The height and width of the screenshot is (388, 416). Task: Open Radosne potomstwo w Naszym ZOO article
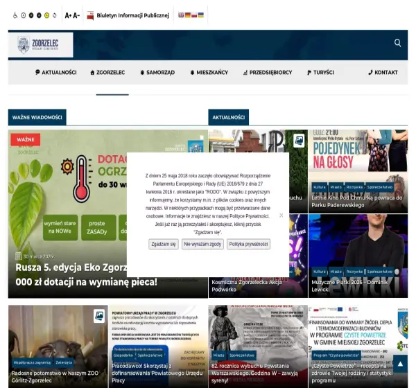[x=55, y=377]
